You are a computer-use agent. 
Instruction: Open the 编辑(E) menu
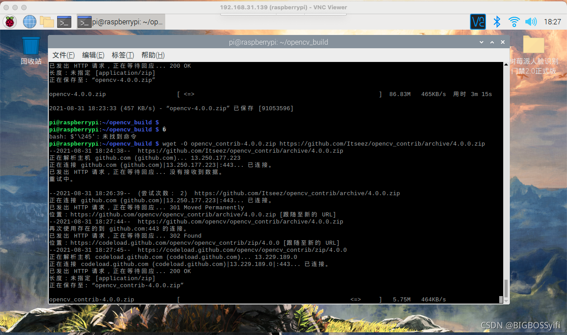93,55
